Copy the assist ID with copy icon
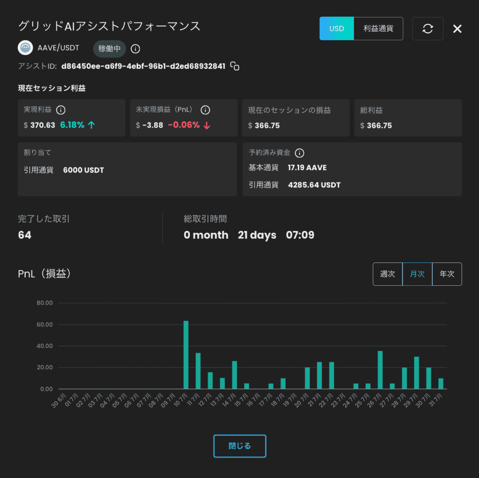 pos(235,66)
